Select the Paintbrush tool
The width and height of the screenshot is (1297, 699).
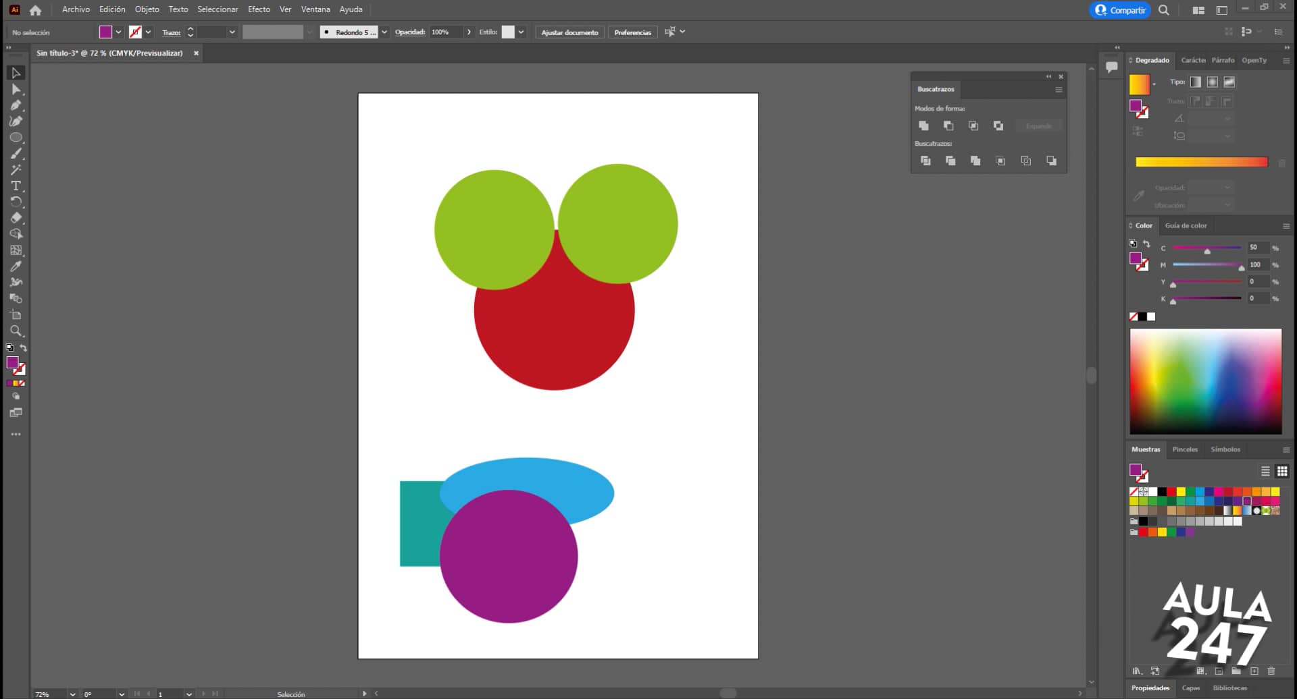16,154
